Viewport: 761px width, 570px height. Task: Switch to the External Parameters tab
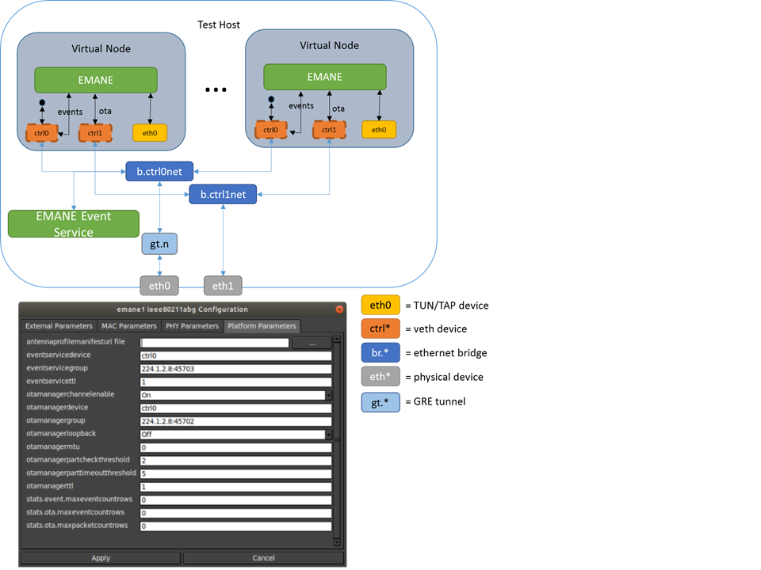59,326
